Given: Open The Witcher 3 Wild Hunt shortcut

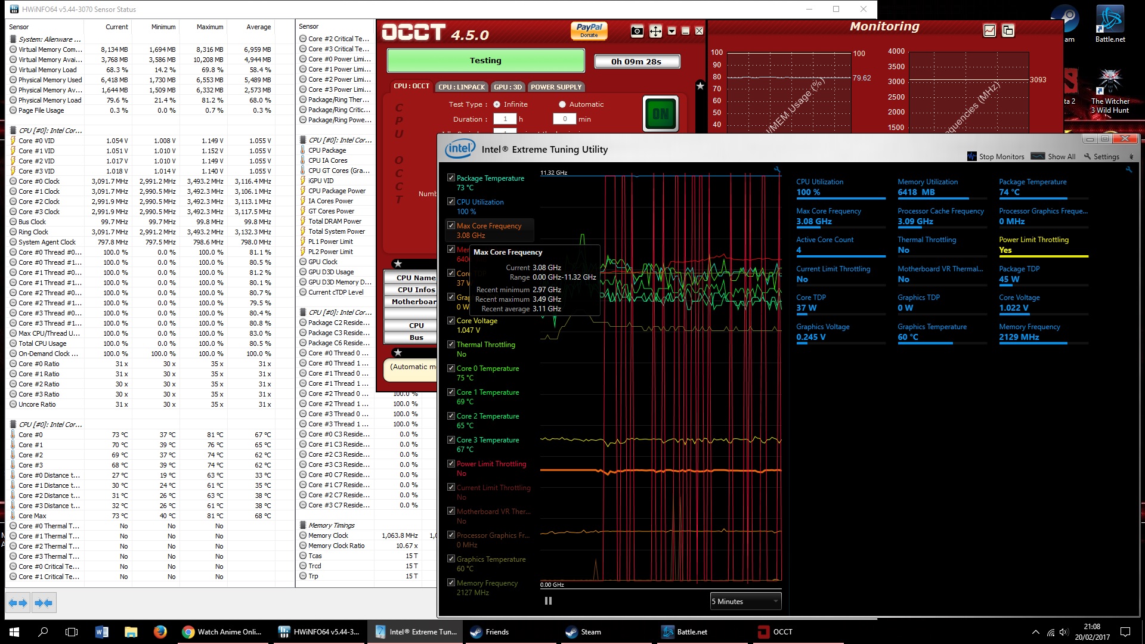Looking at the screenshot, I should (1110, 91).
